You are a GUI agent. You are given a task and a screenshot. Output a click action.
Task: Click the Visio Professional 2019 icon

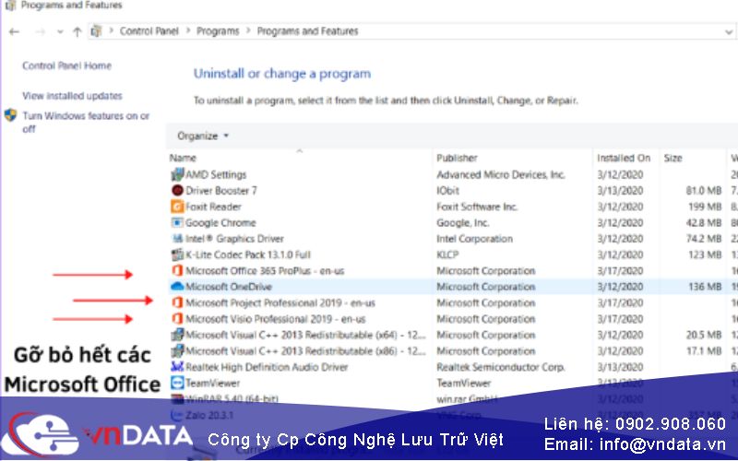(x=177, y=318)
